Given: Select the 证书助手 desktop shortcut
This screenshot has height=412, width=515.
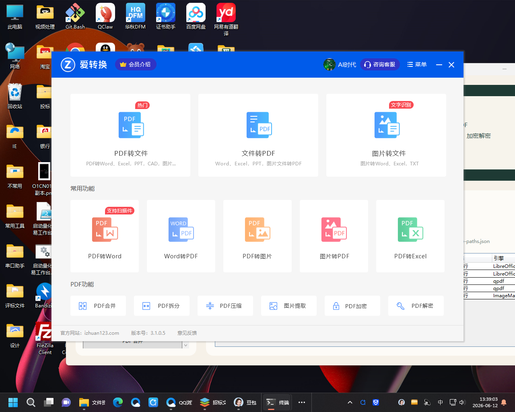Looking at the screenshot, I should 166,17.
